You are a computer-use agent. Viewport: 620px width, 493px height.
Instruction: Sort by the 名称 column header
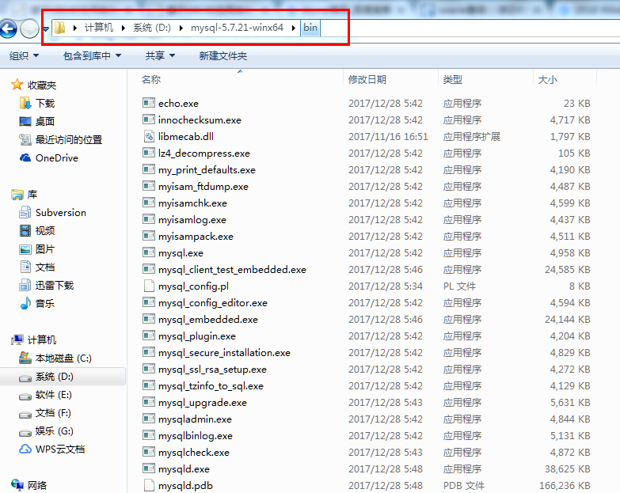click(x=151, y=79)
